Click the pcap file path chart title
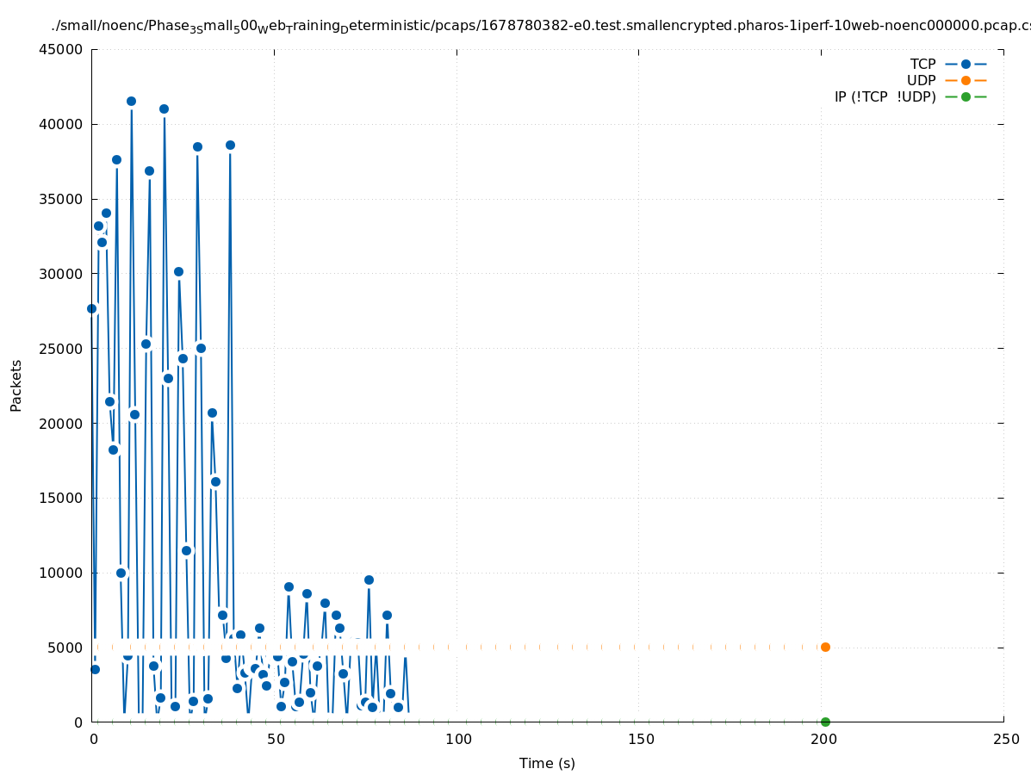1031x775 pixels. (x=541, y=26)
